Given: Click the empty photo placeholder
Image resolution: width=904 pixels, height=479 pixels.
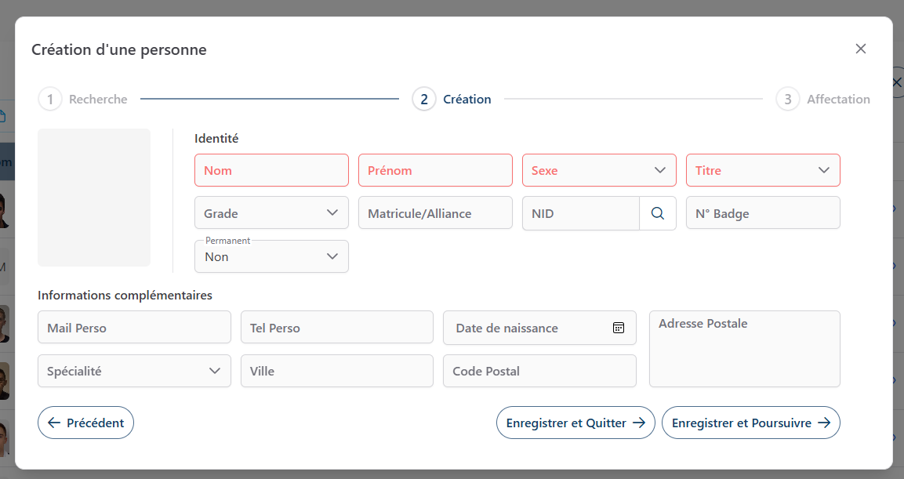Looking at the screenshot, I should point(94,198).
